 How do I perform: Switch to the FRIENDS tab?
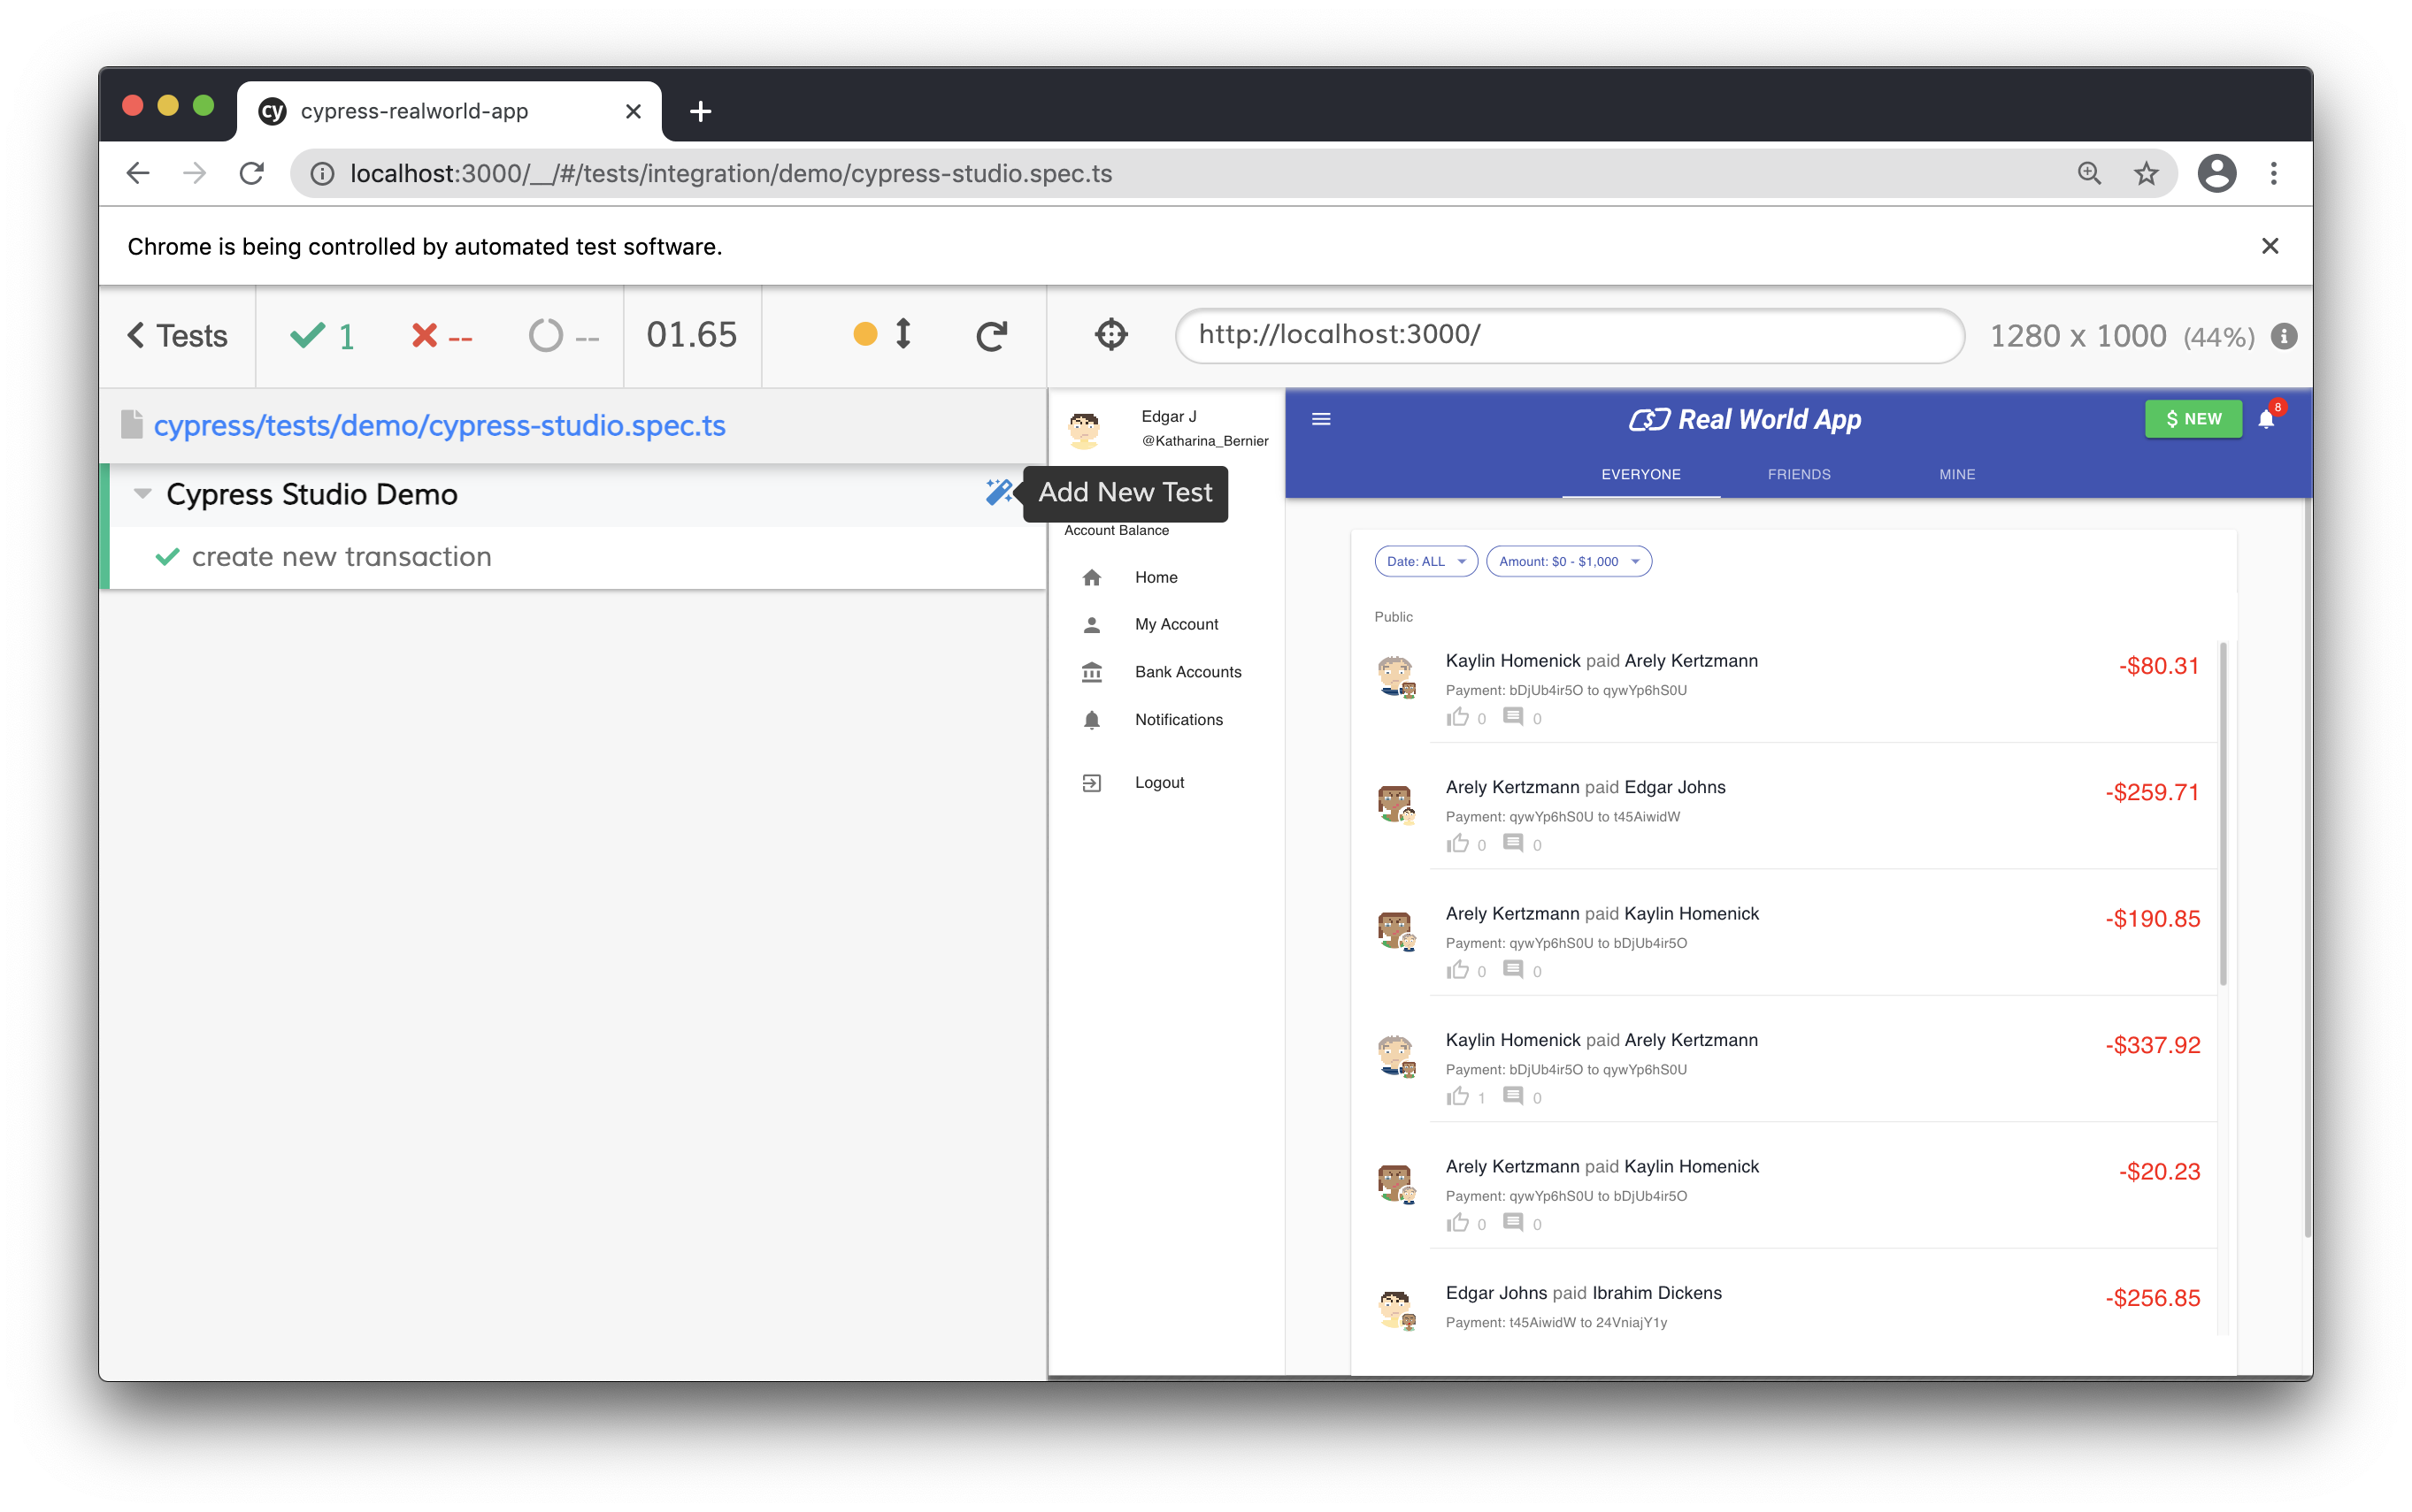1798,474
